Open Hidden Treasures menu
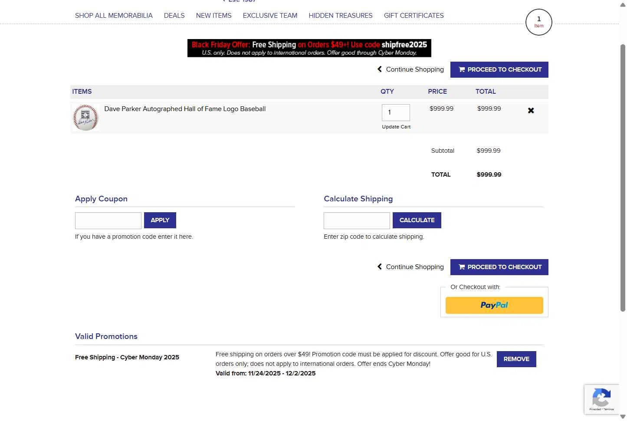This screenshot has width=627, height=421. point(341,16)
